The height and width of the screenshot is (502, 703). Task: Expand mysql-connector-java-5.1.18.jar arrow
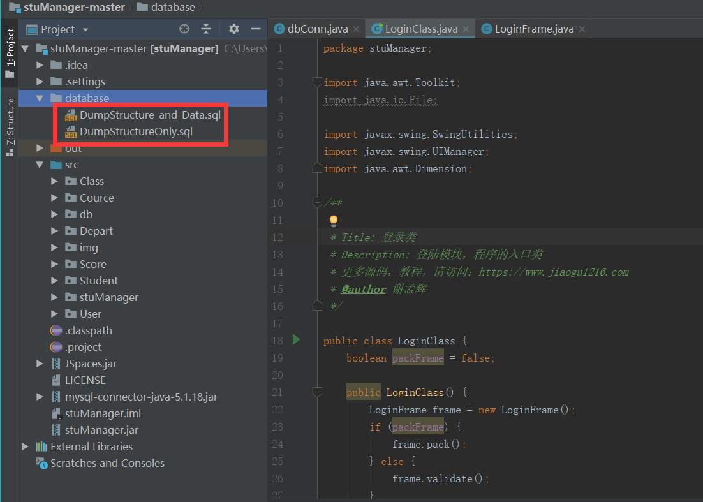point(40,397)
